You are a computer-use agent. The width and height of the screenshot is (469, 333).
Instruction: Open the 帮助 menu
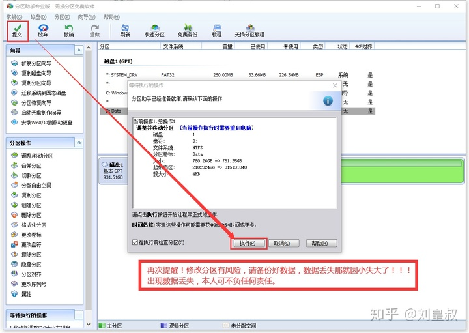(x=111, y=17)
